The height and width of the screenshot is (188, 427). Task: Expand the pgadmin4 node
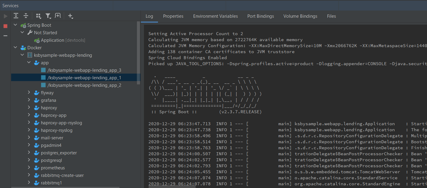[29, 145]
